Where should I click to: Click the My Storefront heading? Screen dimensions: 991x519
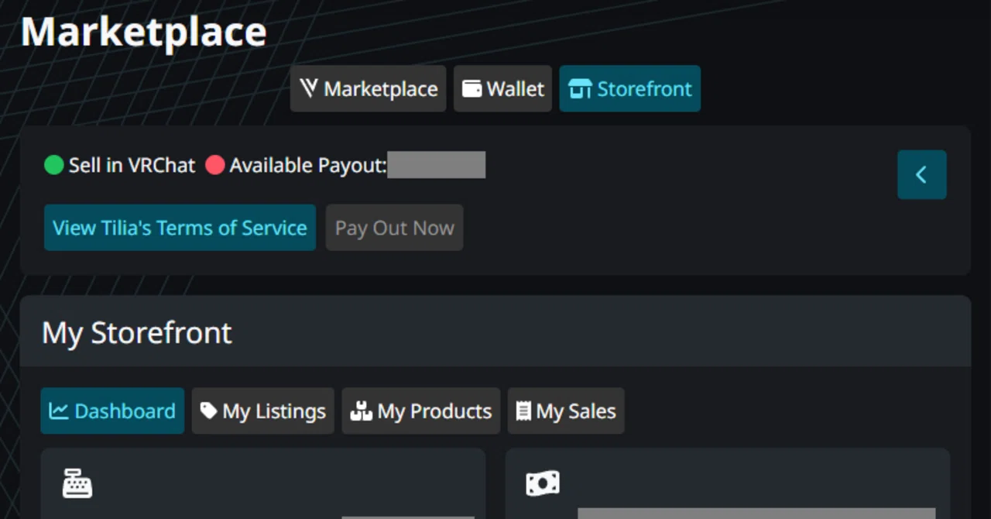click(137, 333)
